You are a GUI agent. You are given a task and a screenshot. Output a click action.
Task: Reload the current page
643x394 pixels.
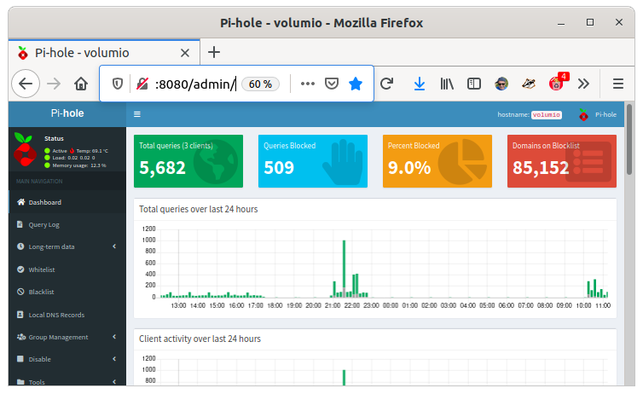386,84
